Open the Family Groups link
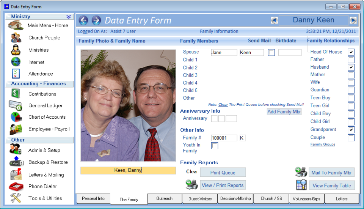Screen dimensions: 364x209 [x=323, y=145]
